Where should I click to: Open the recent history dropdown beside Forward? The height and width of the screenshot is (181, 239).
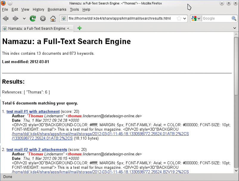coord(24,18)
